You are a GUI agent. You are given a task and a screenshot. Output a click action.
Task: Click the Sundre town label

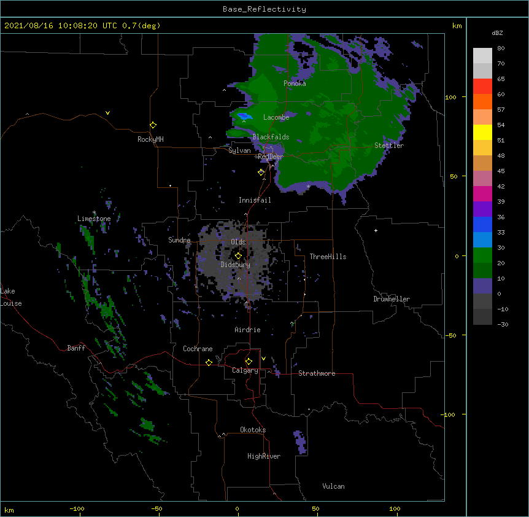179,240
